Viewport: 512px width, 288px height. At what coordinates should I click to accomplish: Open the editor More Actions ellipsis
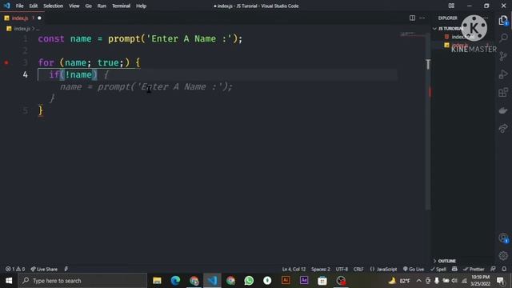422,18
